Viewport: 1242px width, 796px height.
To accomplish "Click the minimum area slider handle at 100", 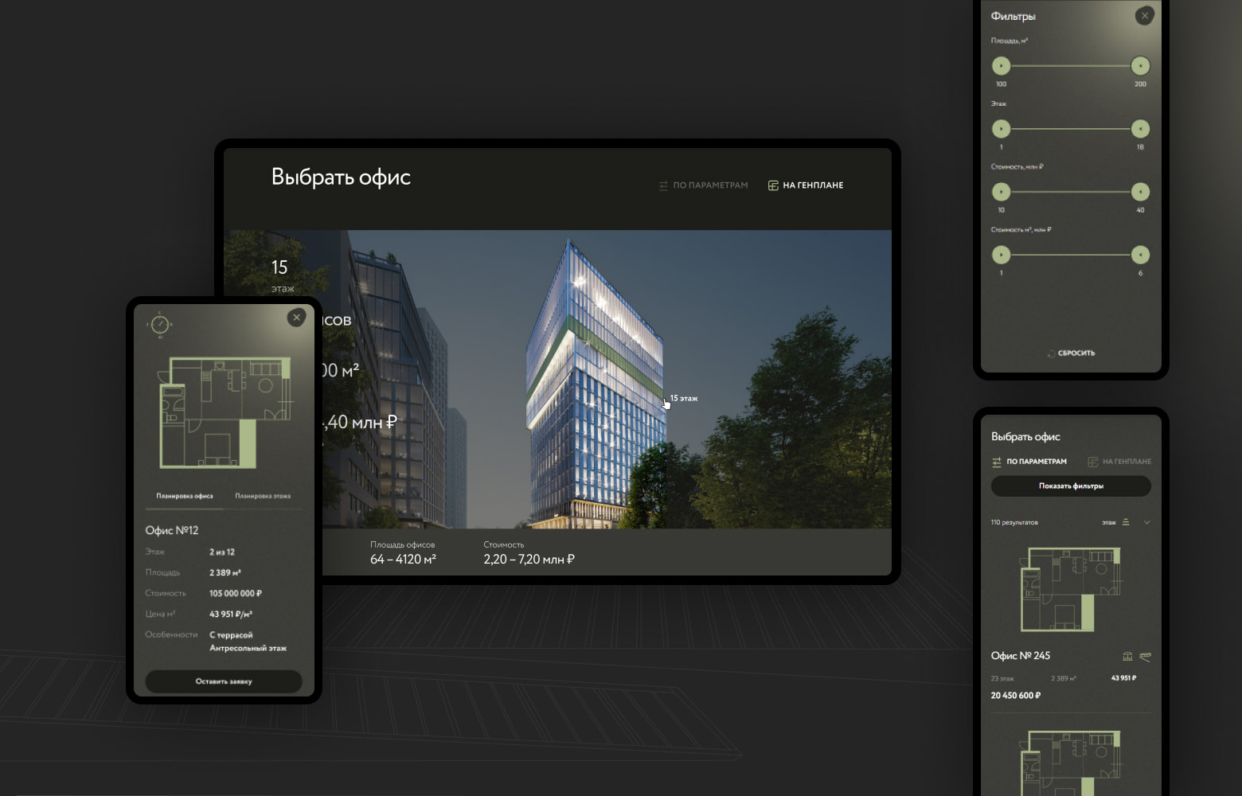I will point(1001,66).
